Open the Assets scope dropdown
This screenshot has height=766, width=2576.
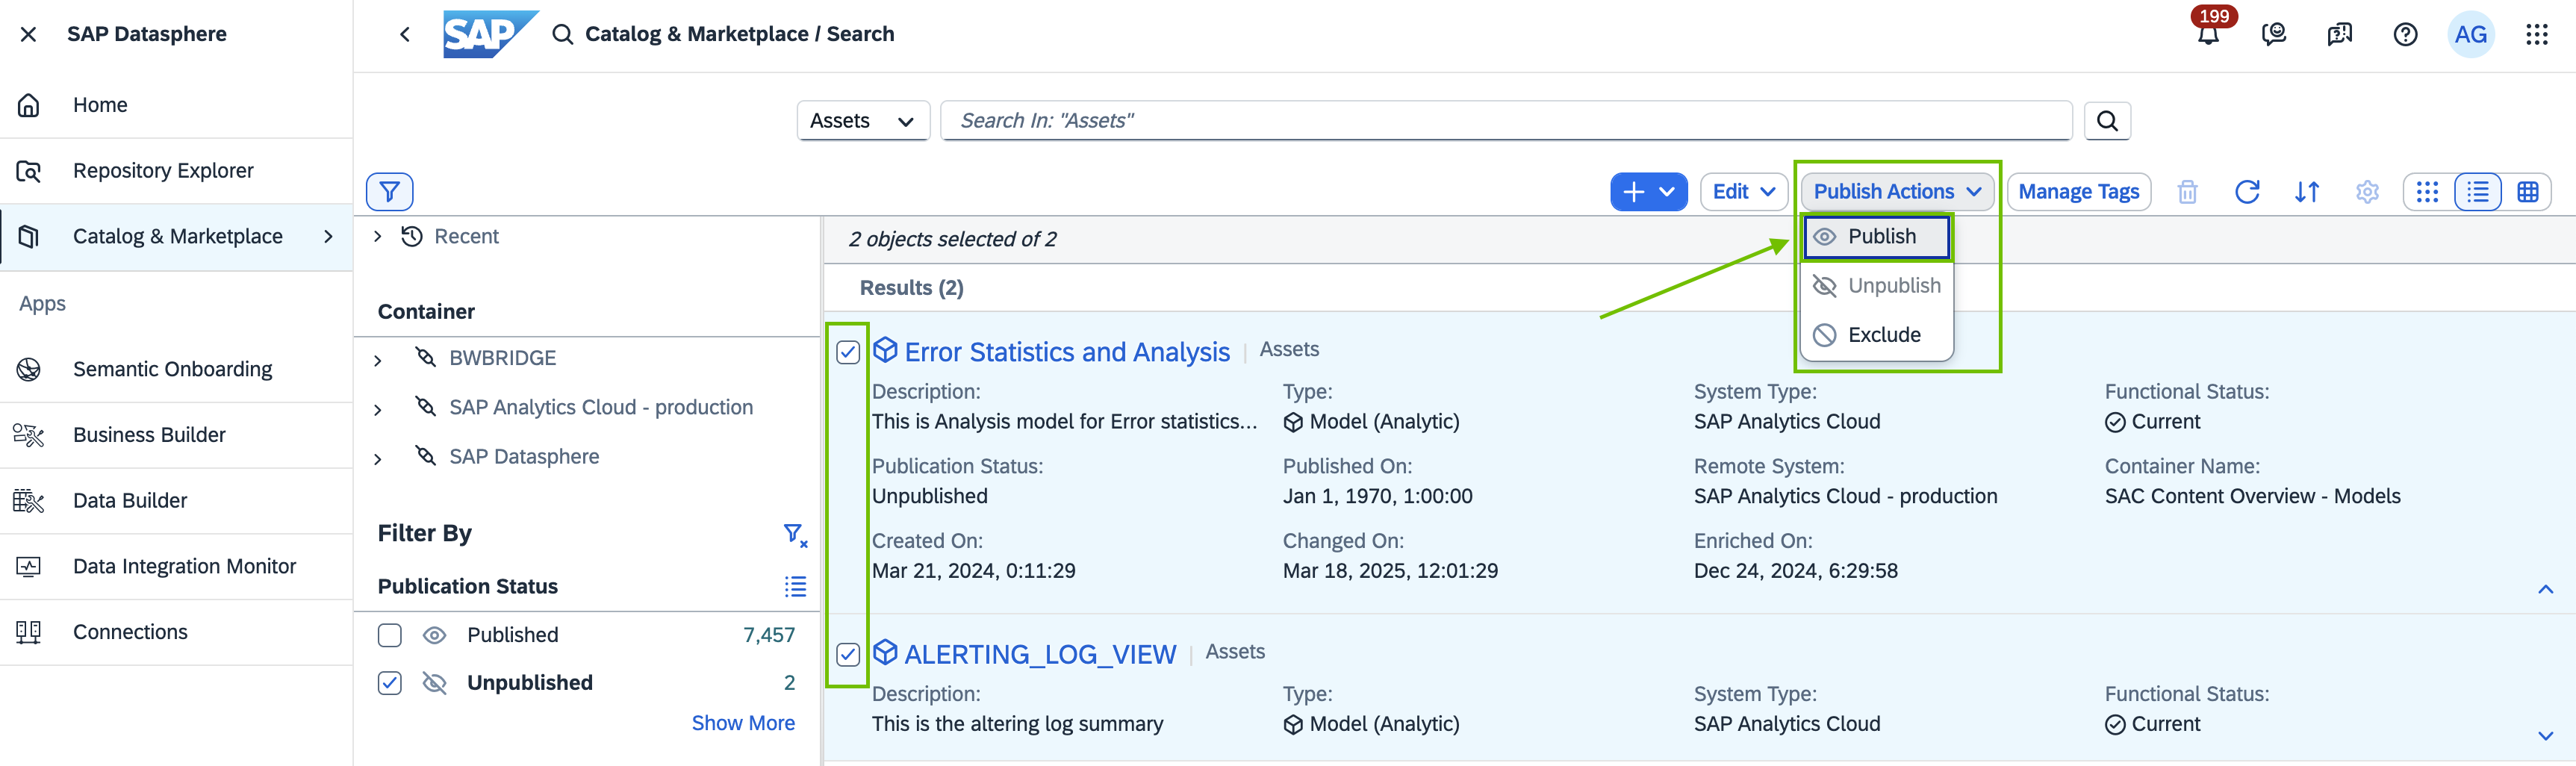[x=862, y=121]
